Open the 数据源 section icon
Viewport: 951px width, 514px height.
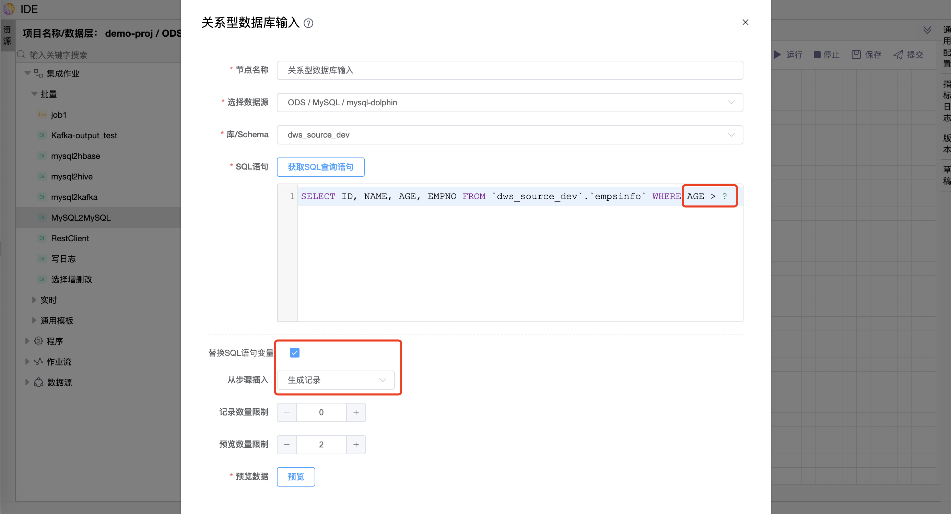tap(39, 382)
